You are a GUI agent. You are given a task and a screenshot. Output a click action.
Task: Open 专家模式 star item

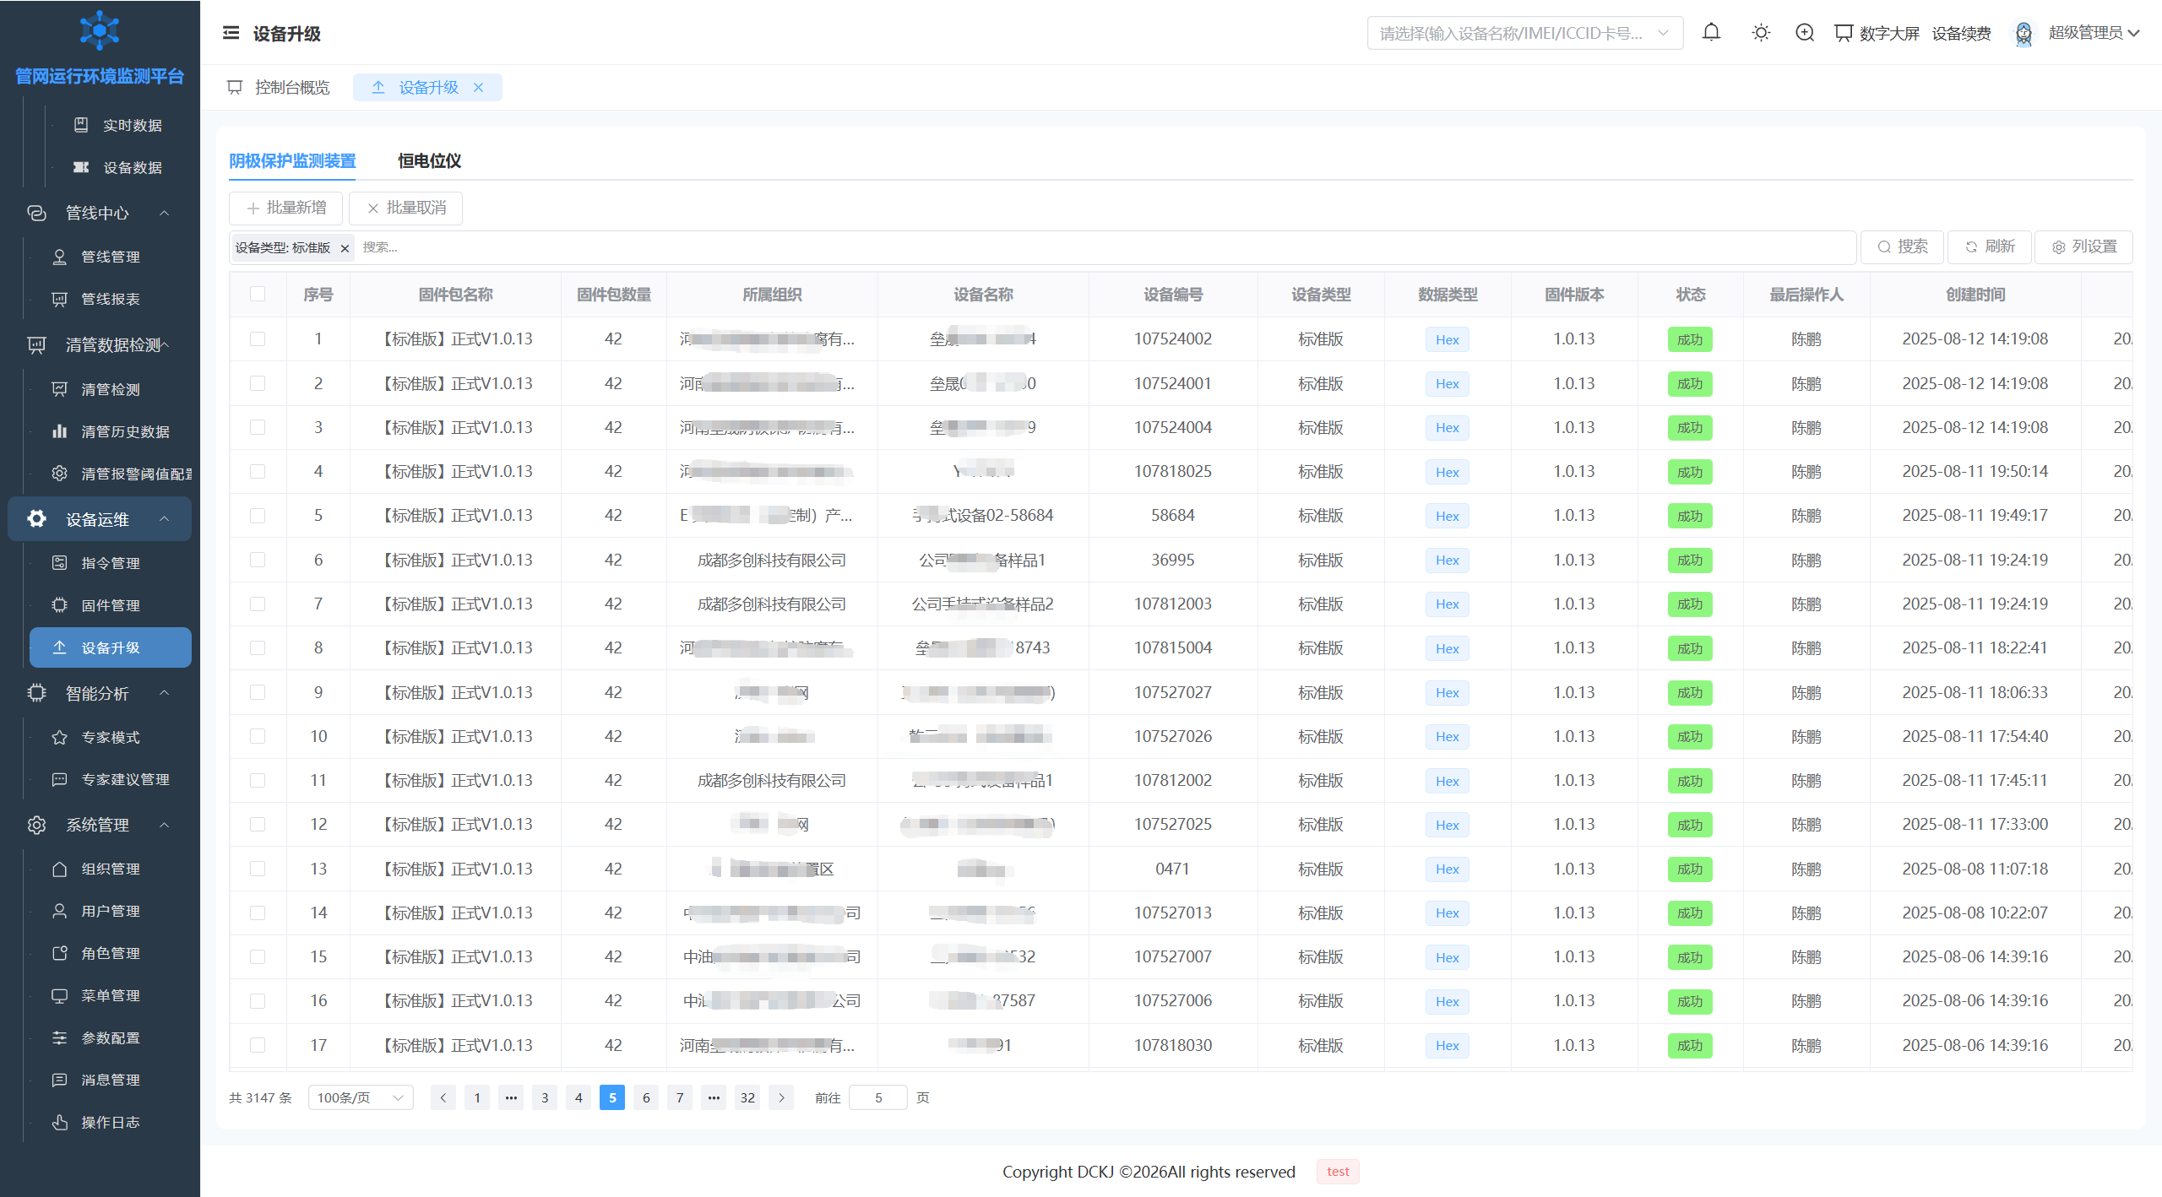[110, 737]
